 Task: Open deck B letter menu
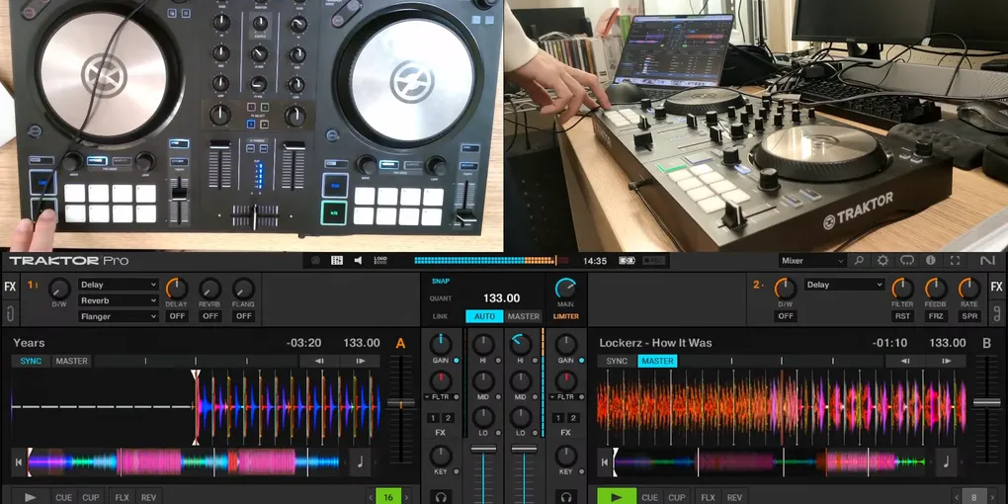point(987,343)
